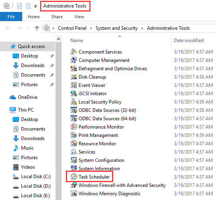Click the Services gear icon
Image resolution: width=216 pixels, height=200 pixels.
tap(74, 152)
